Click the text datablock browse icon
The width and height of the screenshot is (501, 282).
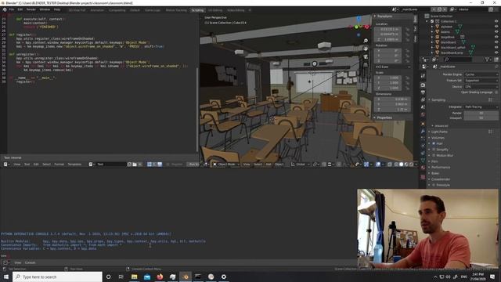[91, 164]
